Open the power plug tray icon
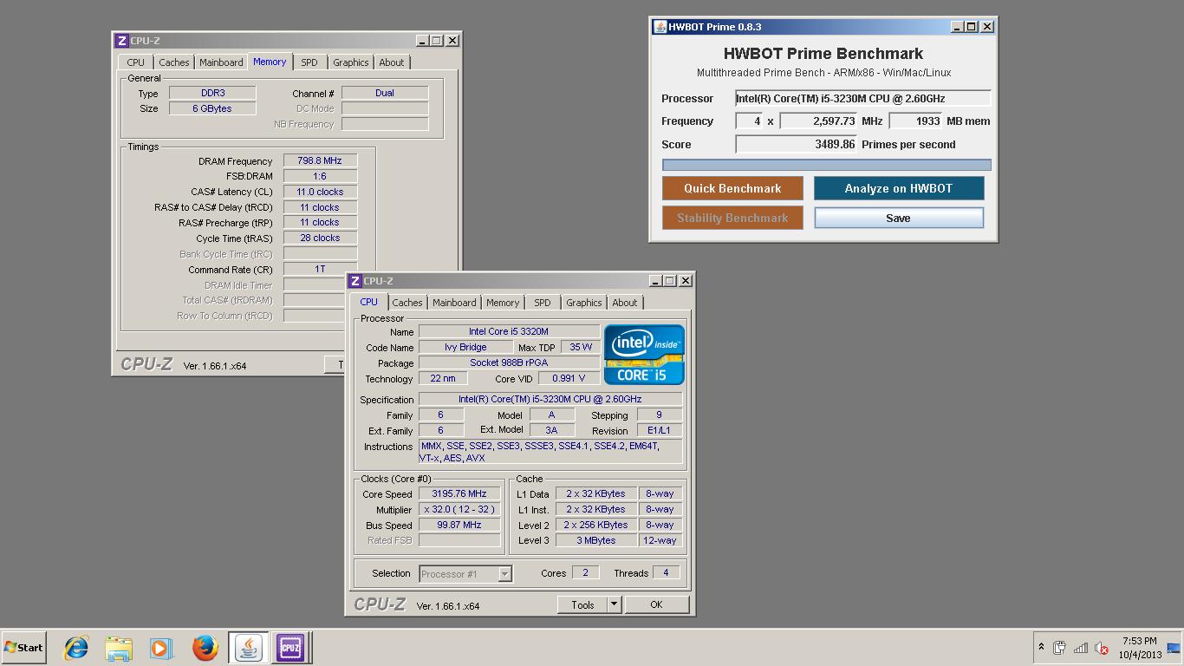This screenshot has width=1184, height=666. 1059,648
